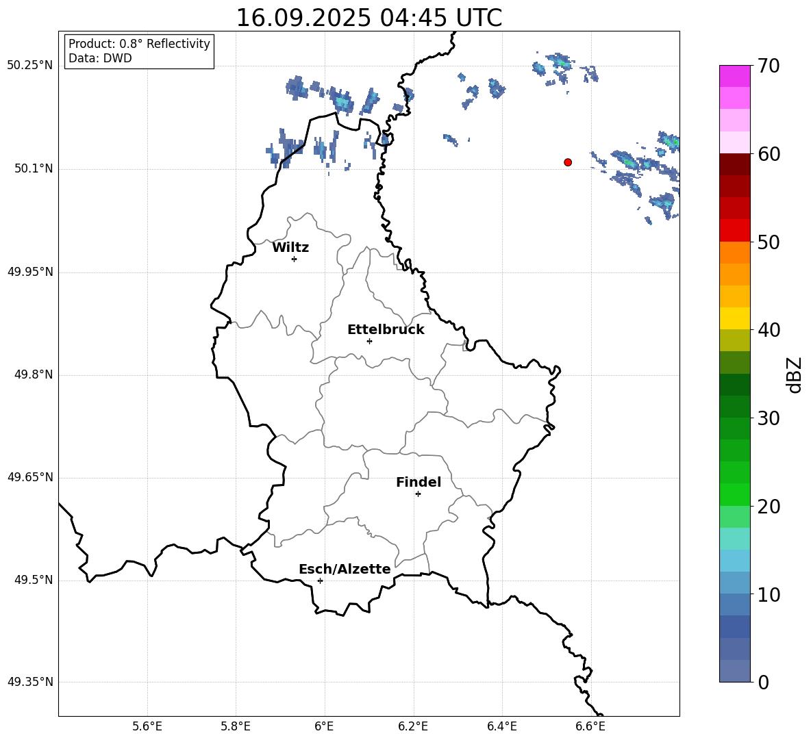Screen dimensions: 811x740
Task: Click the Findel station label
Action: click(419, 482)
